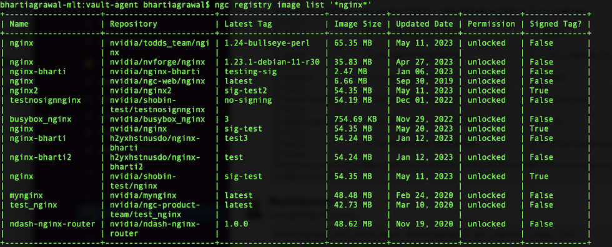Click the date 'Sep 30, 2019'
The image size is (612, 247).
tap(424, 81)
